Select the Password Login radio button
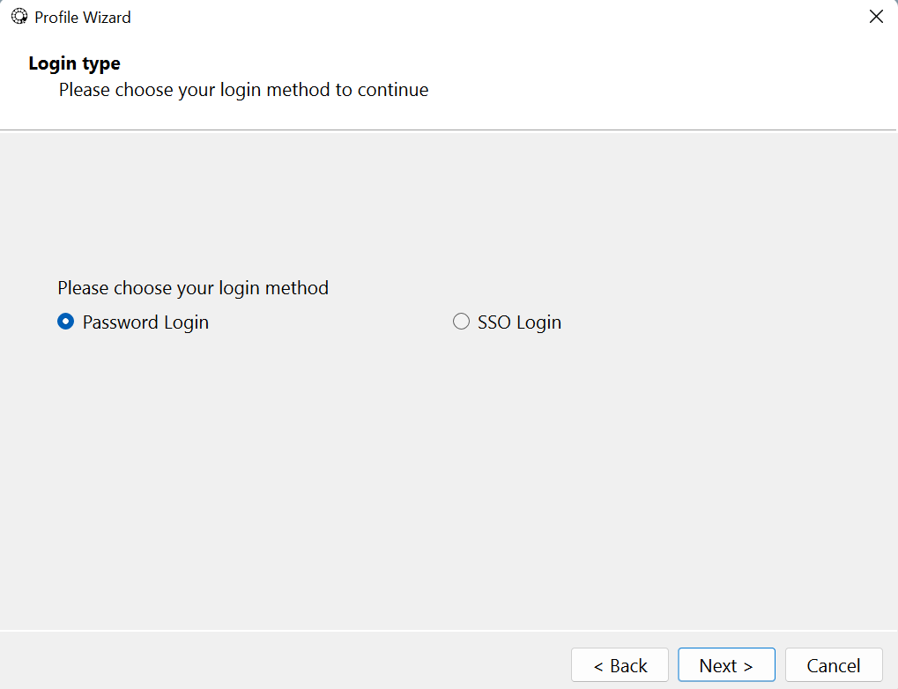The image size is (898, 689). [x=65, y=322]
